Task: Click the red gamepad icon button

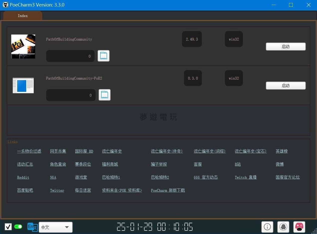Action: tap(299, 227)
